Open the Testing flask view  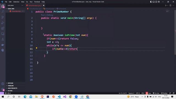(3, 39)
